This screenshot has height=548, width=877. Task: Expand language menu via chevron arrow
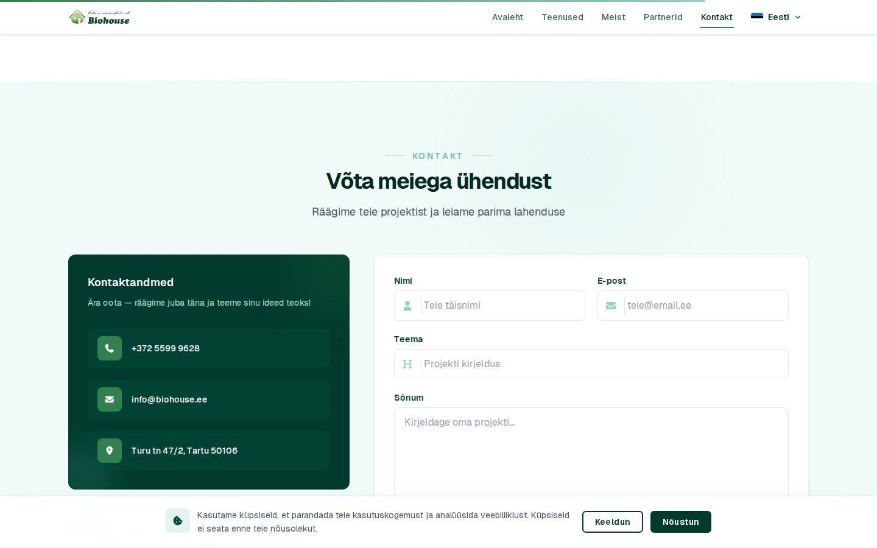pos(798,17)
